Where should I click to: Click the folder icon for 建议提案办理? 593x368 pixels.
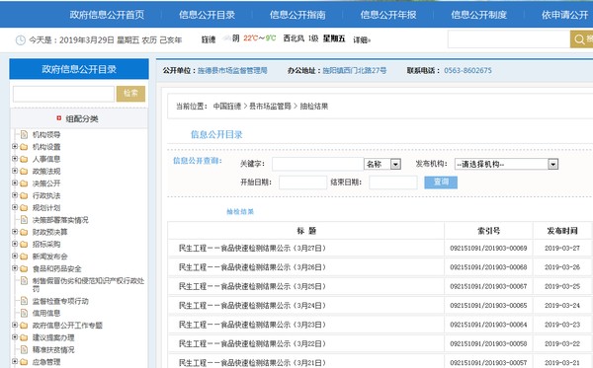pyautogui.click(x=24, y=337)
